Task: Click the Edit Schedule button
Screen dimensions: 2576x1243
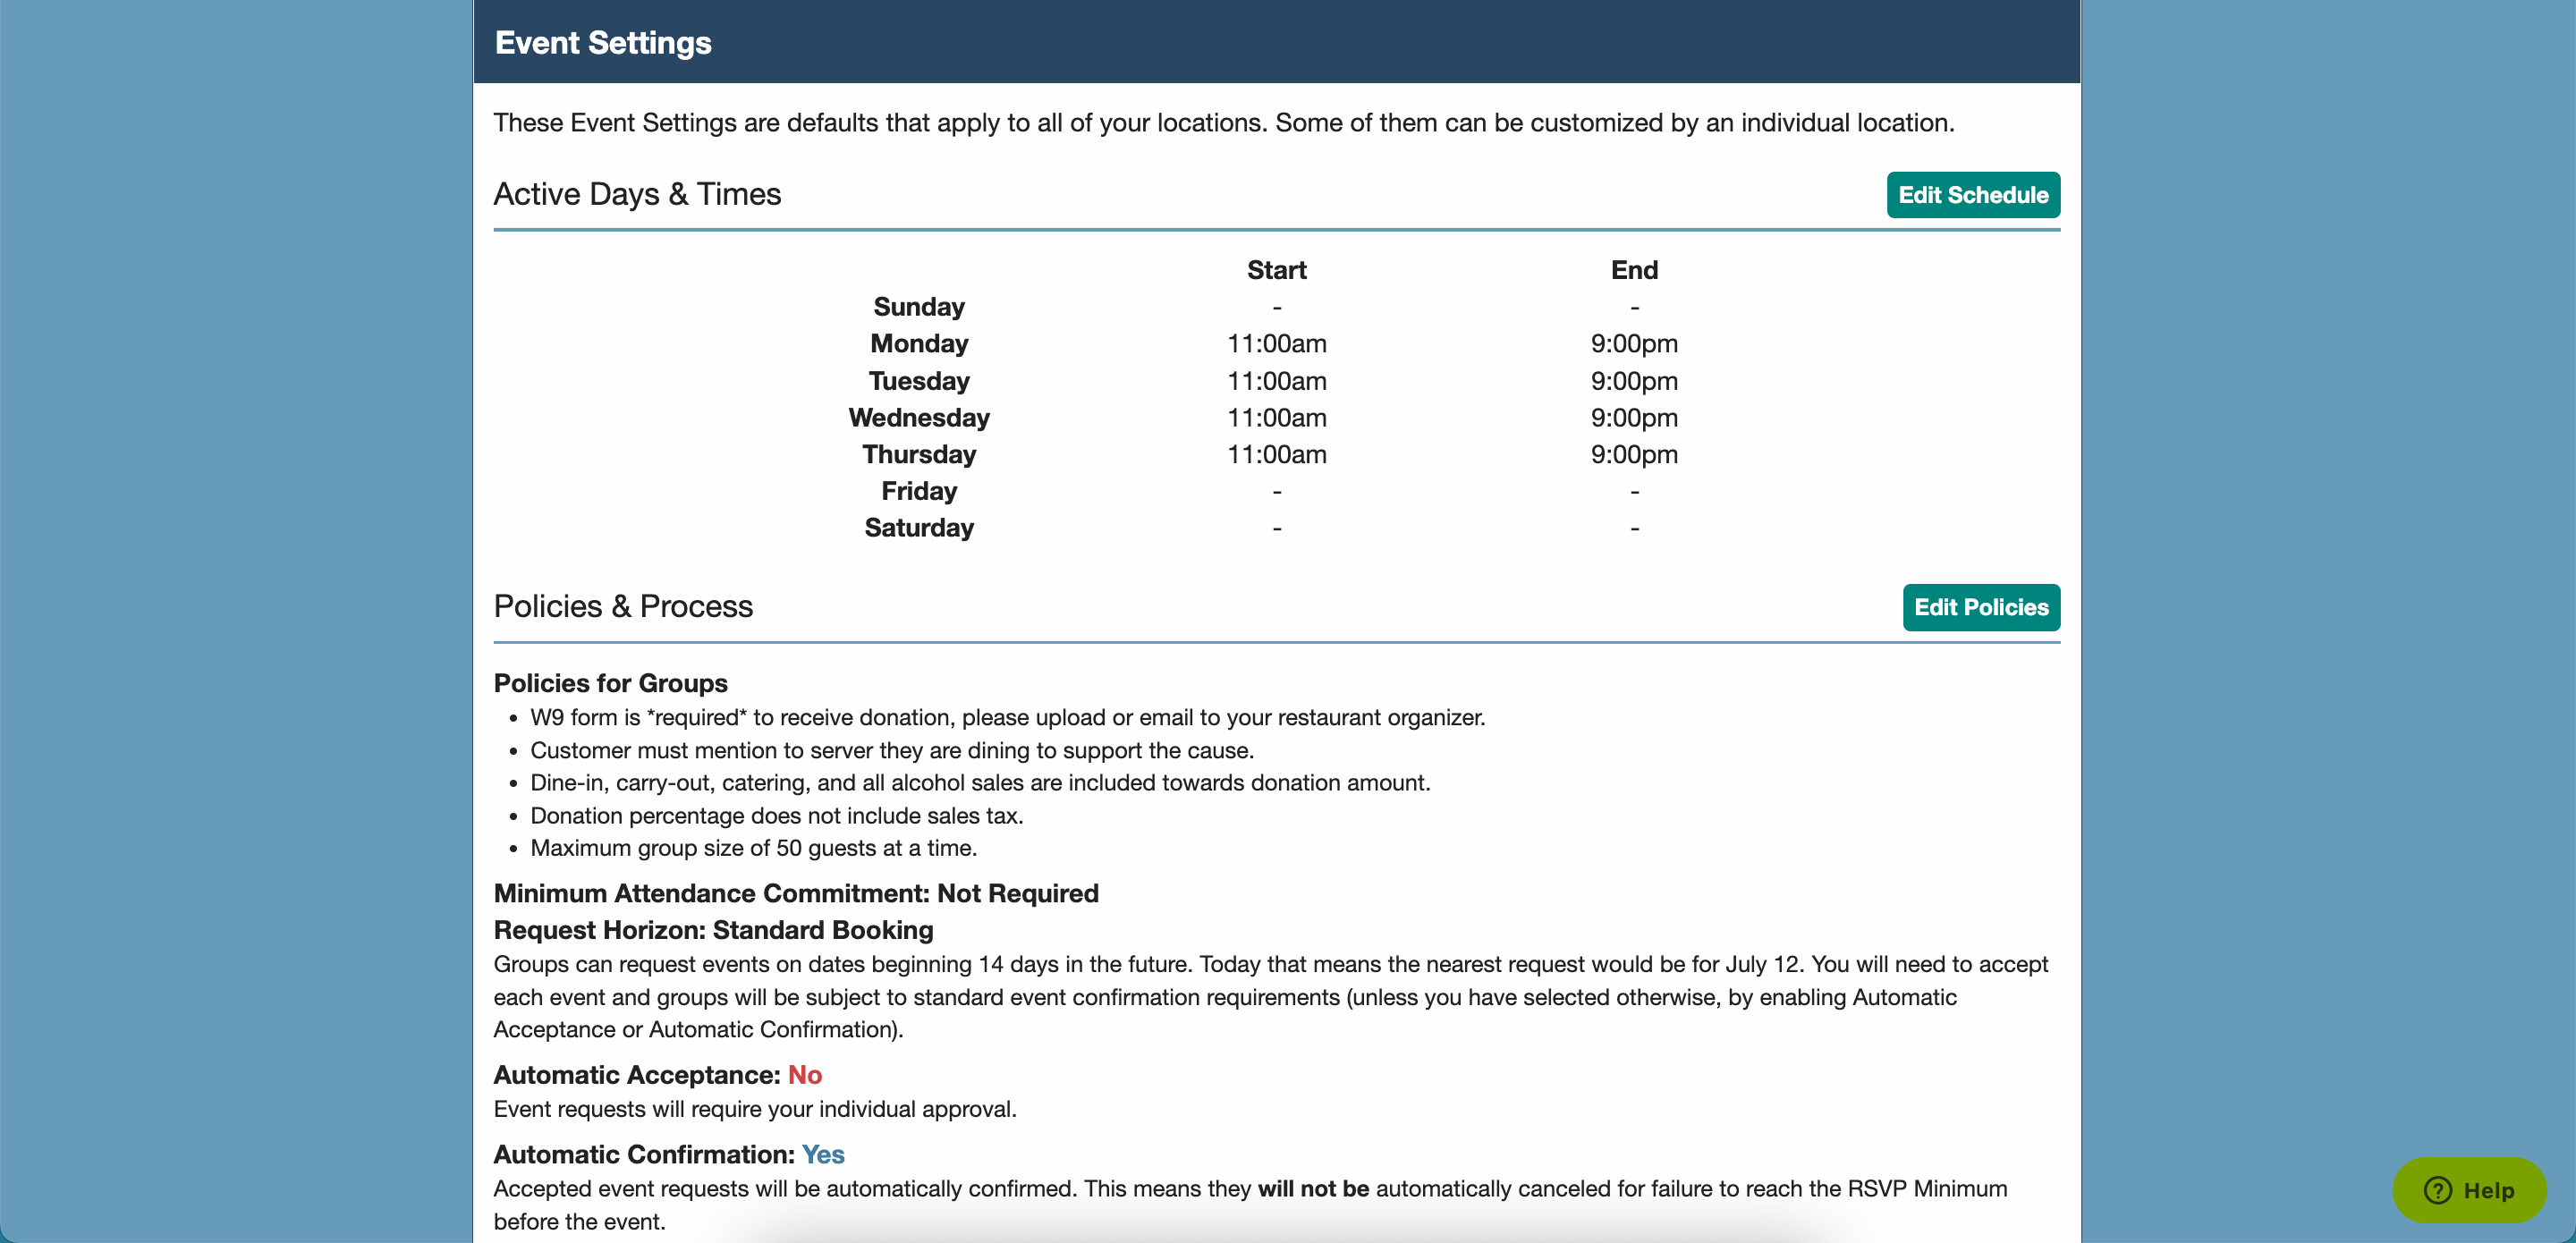Action: click(1972, 195)
